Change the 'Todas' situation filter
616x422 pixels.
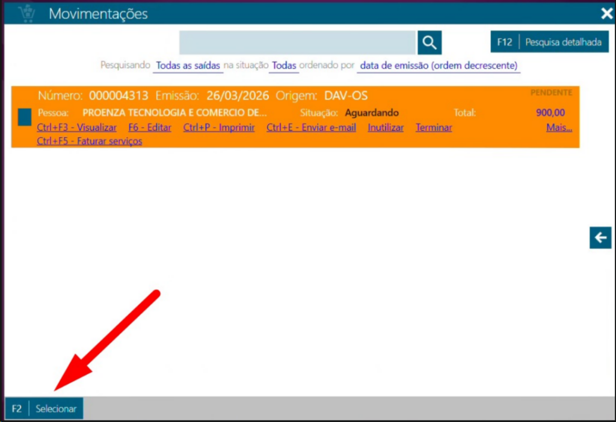pos(284,66)
